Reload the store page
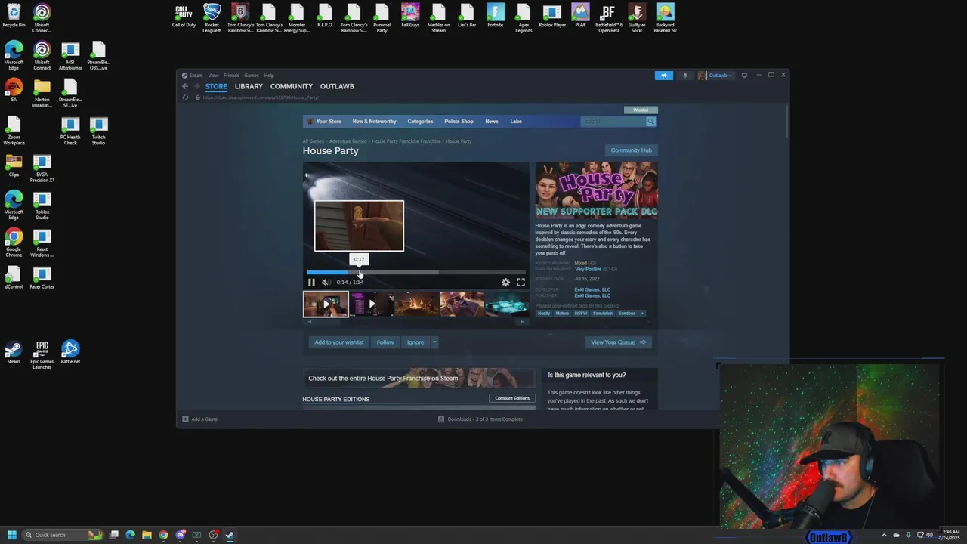This screenshot has width=967, height=544. tap(185, 97)
